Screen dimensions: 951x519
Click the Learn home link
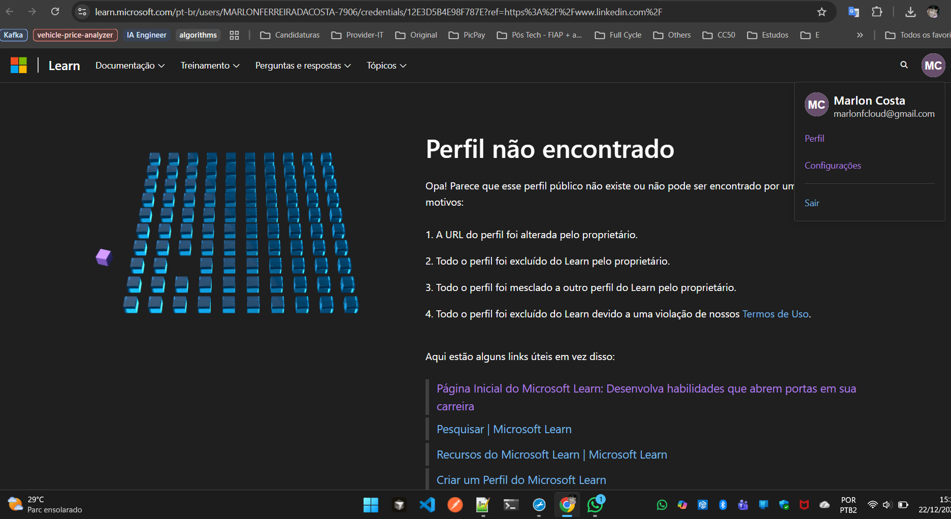point(64,66)
